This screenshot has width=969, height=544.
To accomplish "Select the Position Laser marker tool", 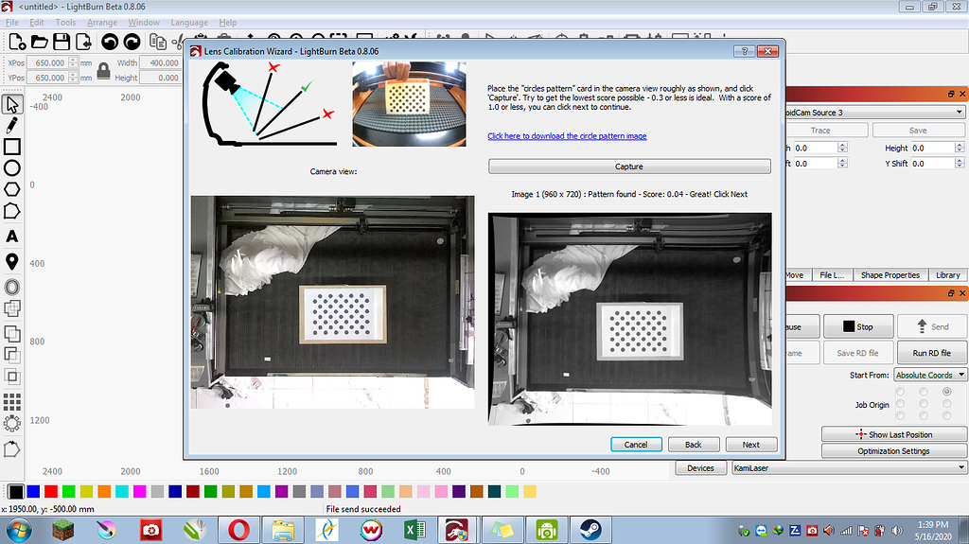I will (11, 261).
